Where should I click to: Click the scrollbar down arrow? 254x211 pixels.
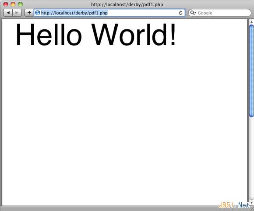(251, 202)
